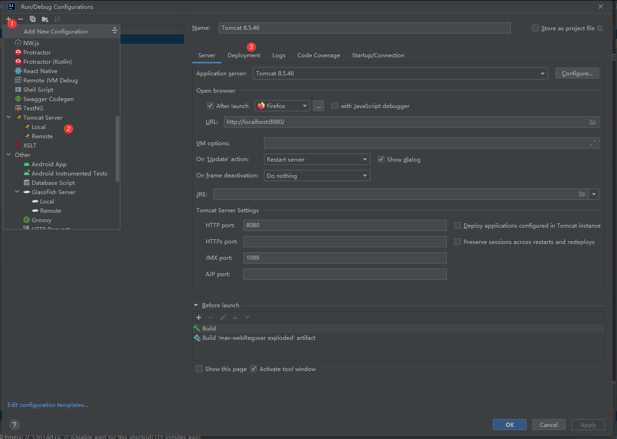Open the Application server dropdown
The height and width of the screenshot is (439, 617).
(x=400, y=74)
